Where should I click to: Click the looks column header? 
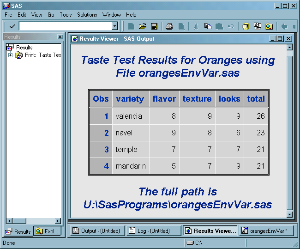(229, 99)
